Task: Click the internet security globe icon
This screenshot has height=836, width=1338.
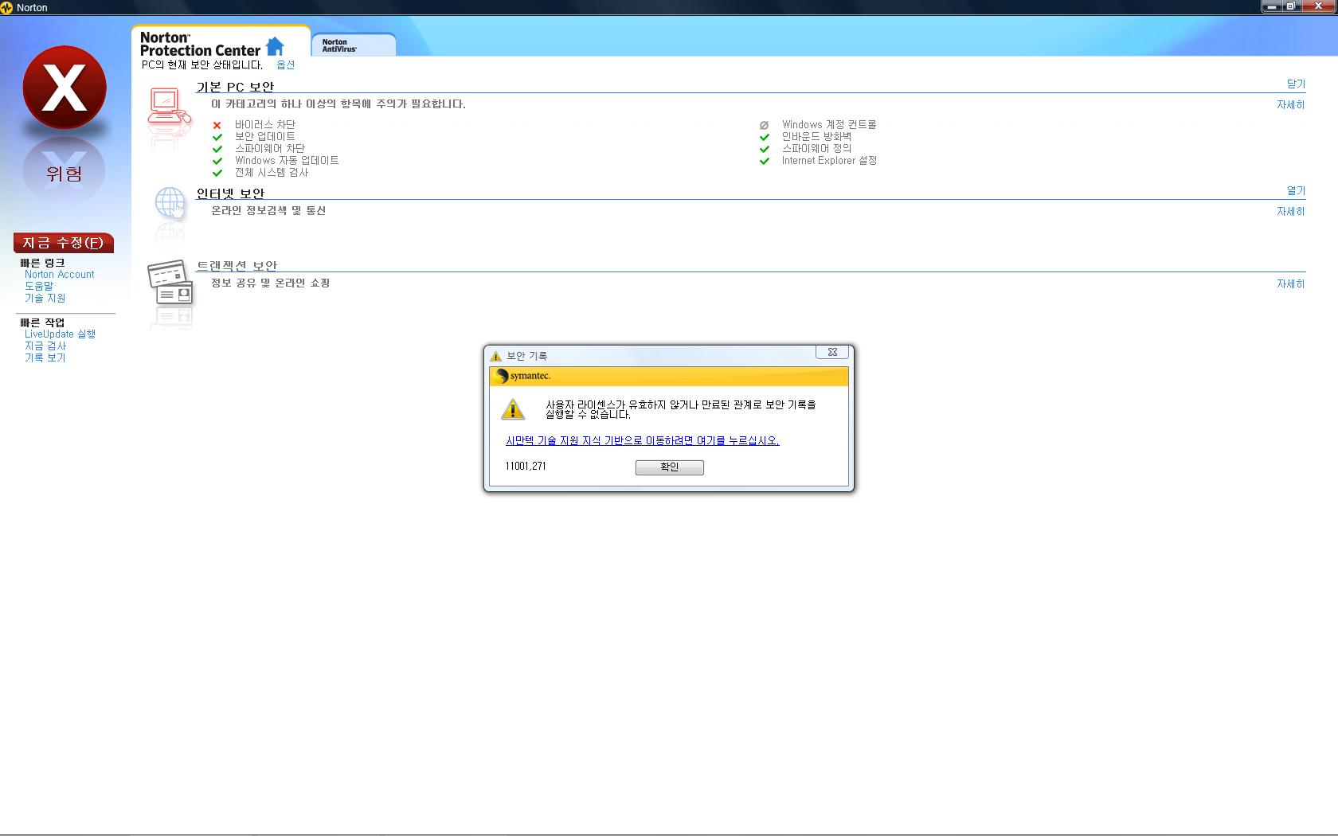Action: [x=170, y=204]
